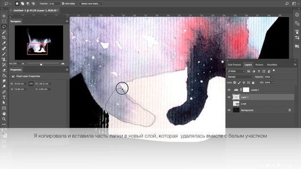Click the New Selection mode icon
This screenshot has height=169, width=301.
click(x=17, y=3)
